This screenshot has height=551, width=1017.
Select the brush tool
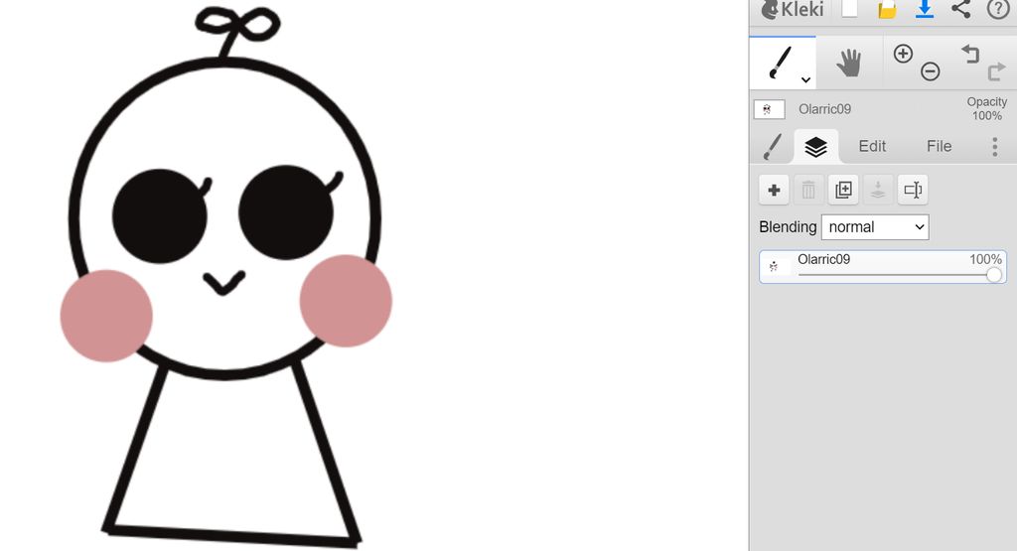tap(780, 63)
